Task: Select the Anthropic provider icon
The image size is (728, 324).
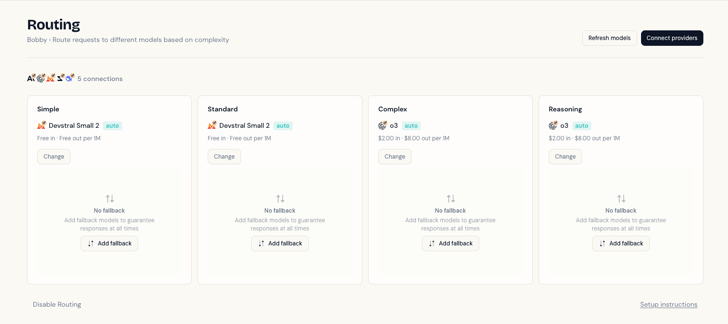Action: 31,78
